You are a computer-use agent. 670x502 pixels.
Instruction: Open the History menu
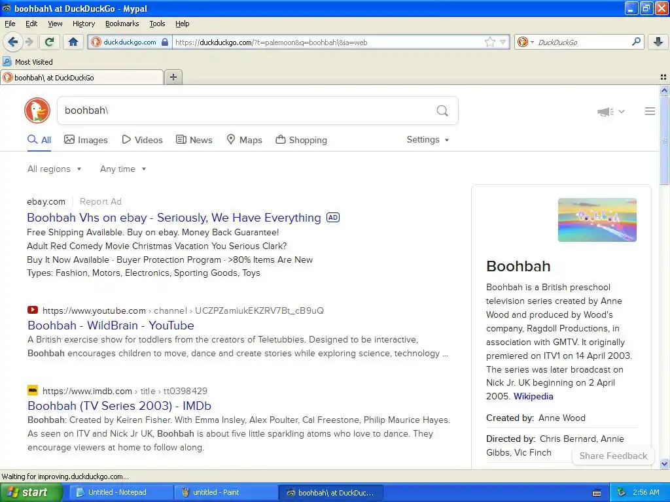pos(83,24)
